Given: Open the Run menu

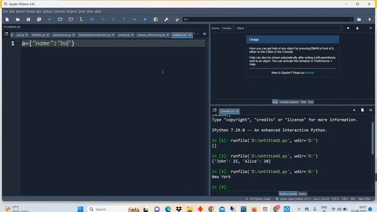Looking at the screenshot, I should pyautogui.click(x=39, y=11).
